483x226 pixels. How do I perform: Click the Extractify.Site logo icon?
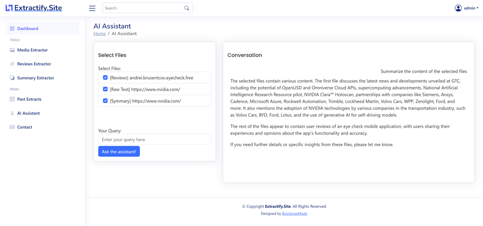tap(9, 8)
